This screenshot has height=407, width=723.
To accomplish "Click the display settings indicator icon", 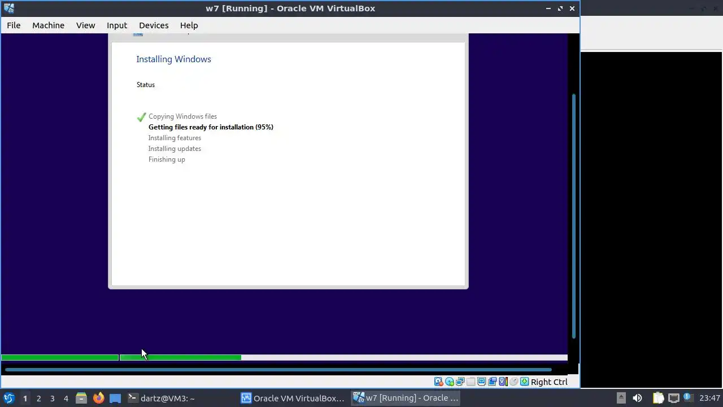I will [481, 382].
